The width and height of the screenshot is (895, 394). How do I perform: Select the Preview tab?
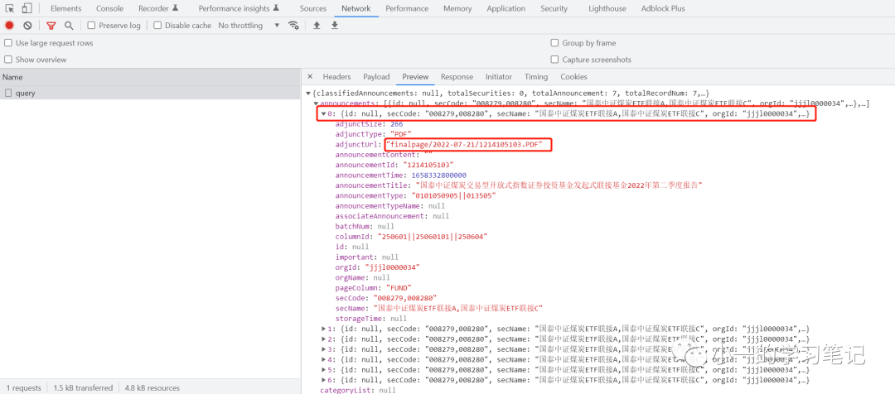pyautogui.click(x=415, y=76)
